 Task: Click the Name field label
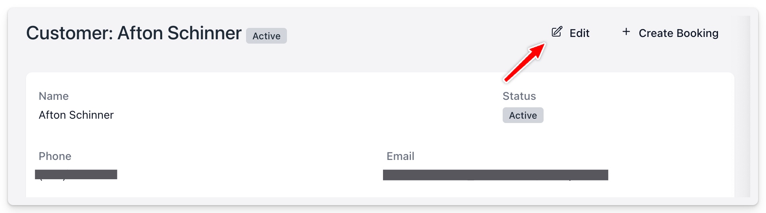pyautogui.click(x=54, y=96)
